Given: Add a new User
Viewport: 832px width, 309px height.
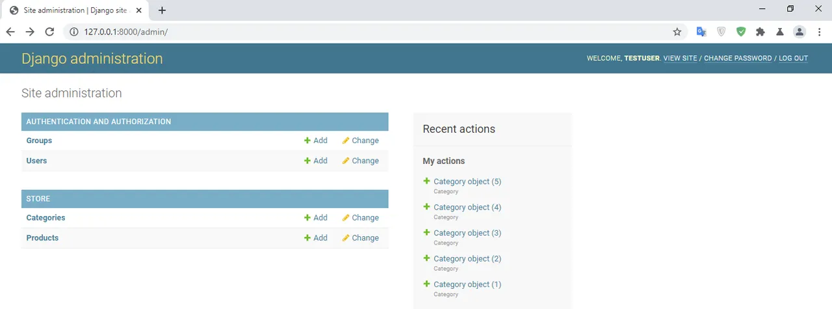Looking at the screenshot, I should tap(316, 161).
